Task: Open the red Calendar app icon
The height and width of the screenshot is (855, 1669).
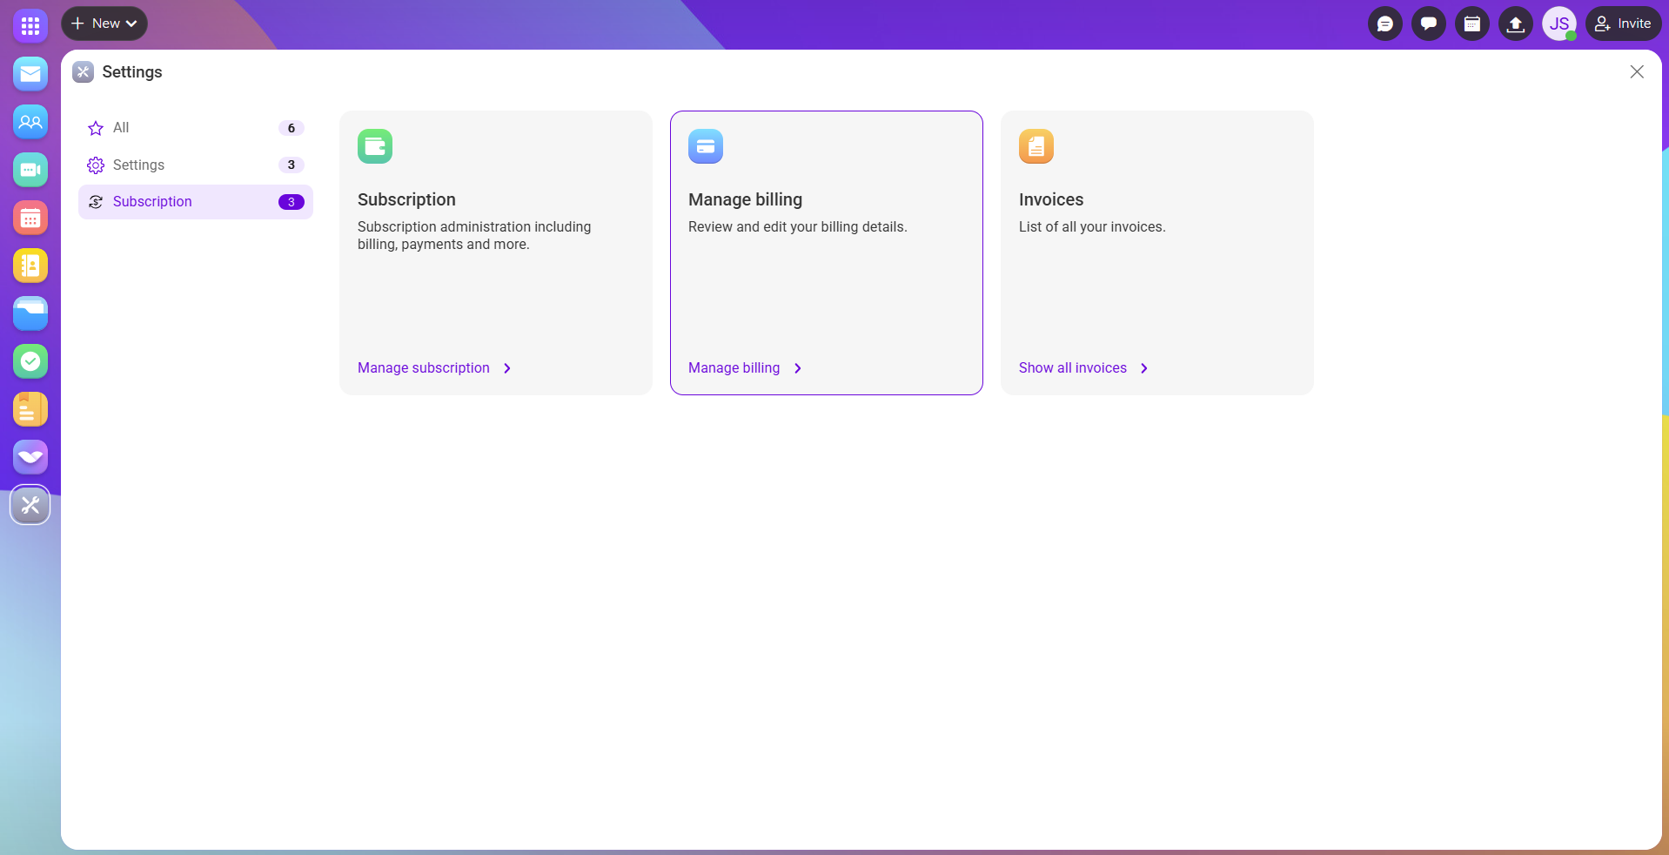Action: [x=30, y=218]
